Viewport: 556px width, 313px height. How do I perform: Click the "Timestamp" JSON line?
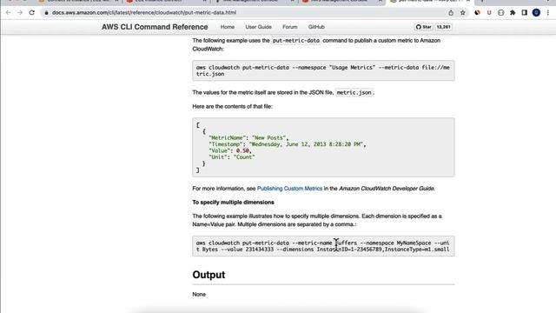coord(288,144)
